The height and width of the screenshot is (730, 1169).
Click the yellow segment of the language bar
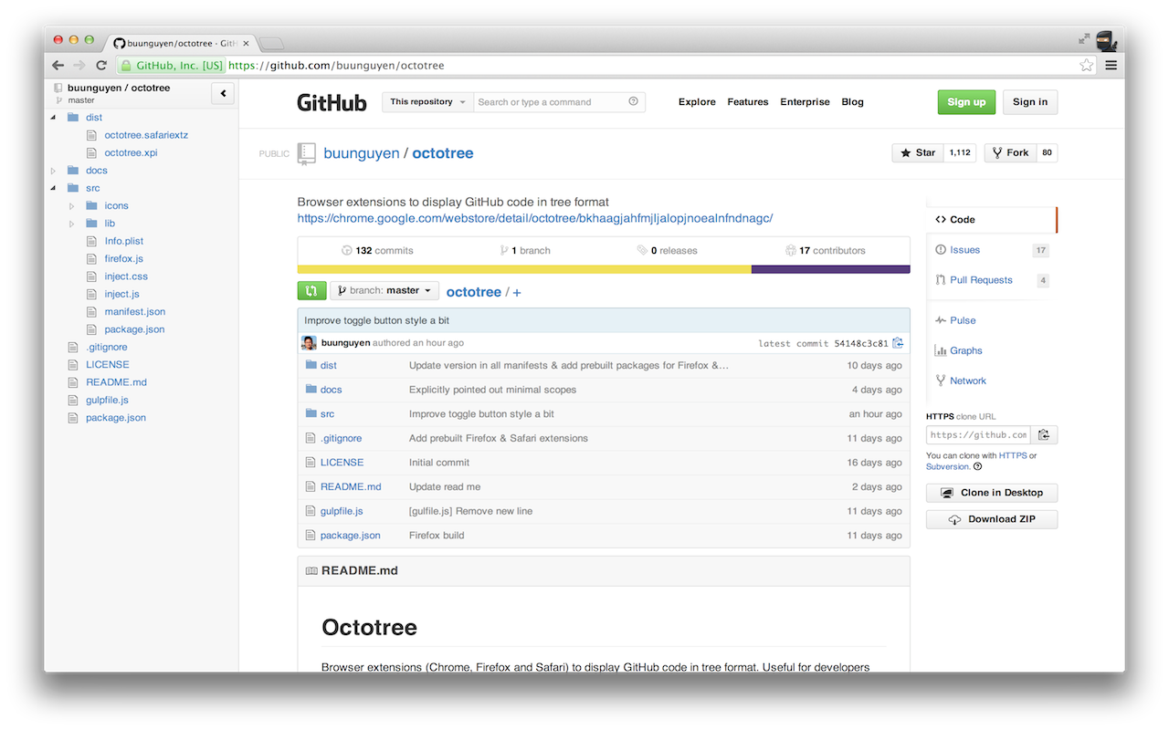pos(521,268)
